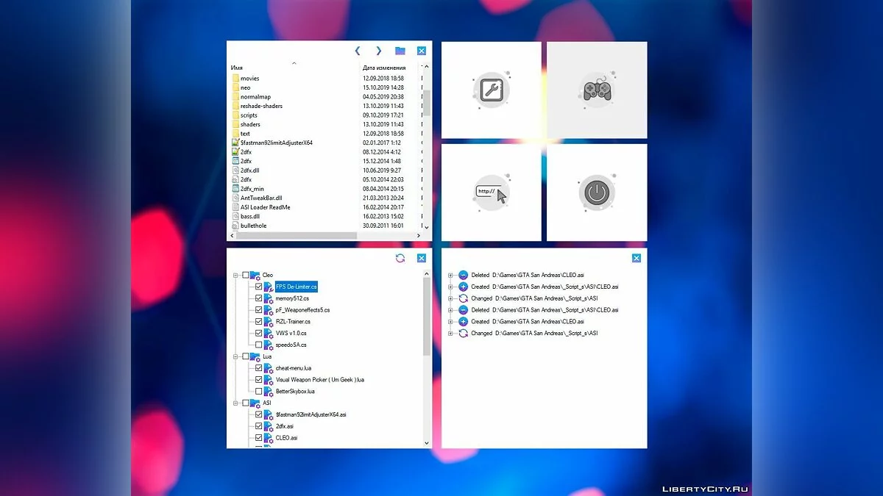Go back with the left arrow
This screenshot has width=883, height=496.
(358, 51)
